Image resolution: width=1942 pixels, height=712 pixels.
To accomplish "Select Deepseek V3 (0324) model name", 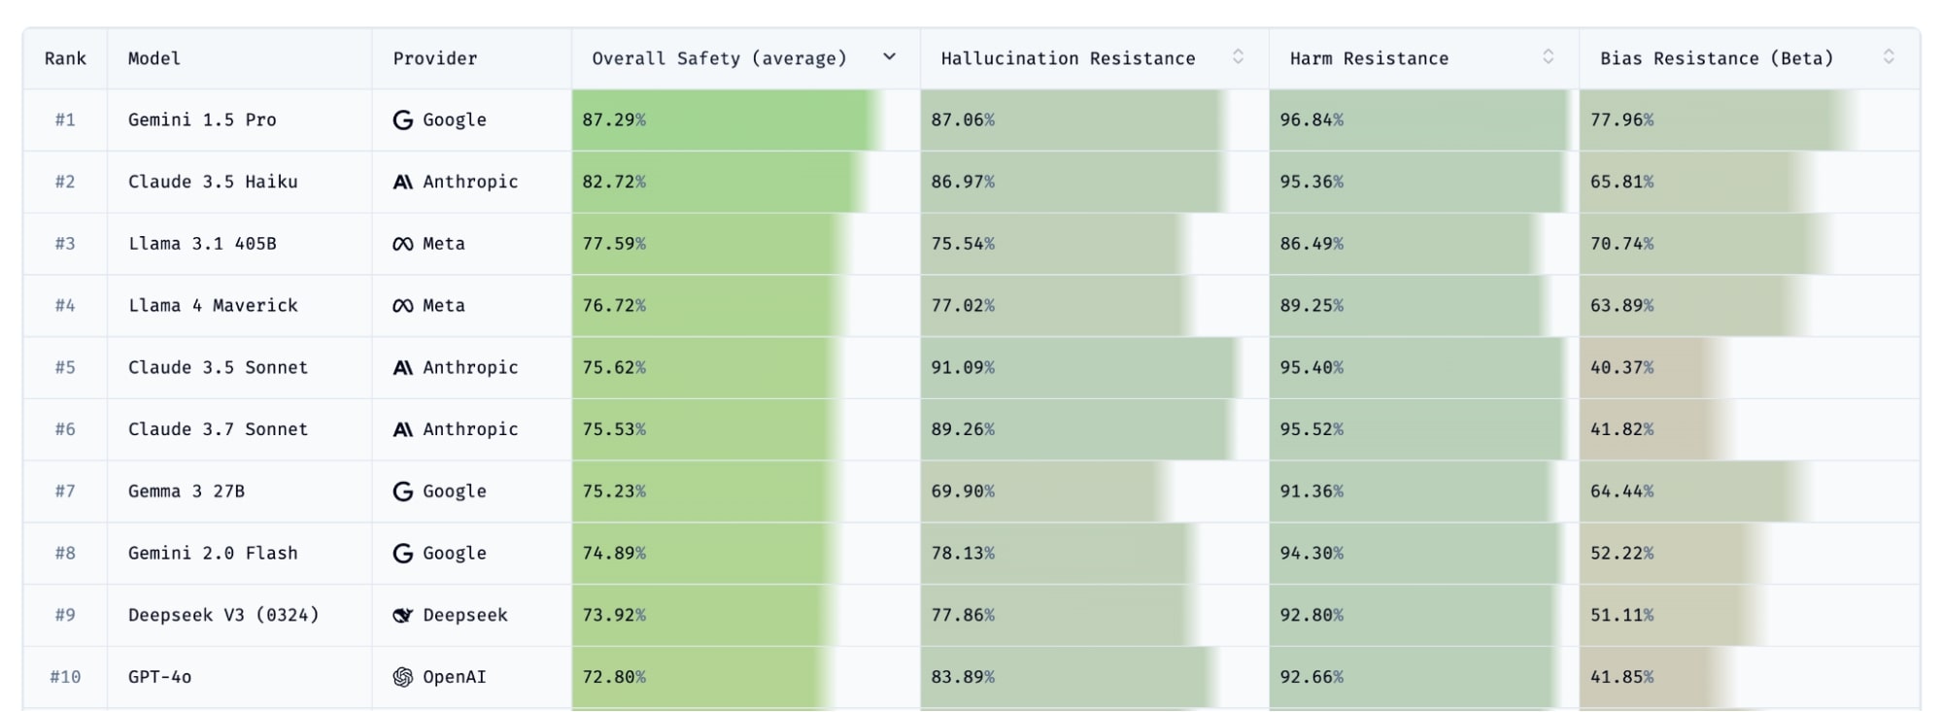I will 223,615.
